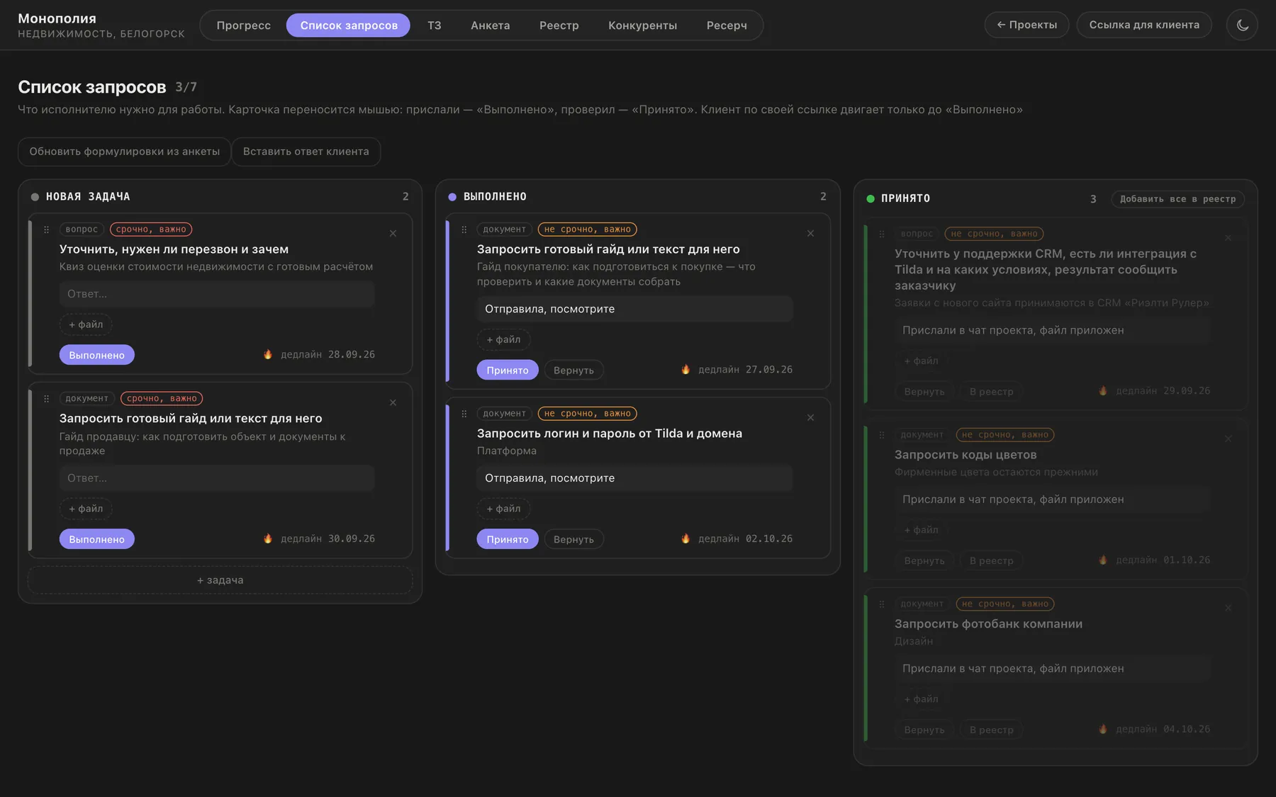1276x797 pixels.
Task: Close the 'Уточнить, нужен ли перезвон и зачем' card
Action: click(x=393, y=234)
